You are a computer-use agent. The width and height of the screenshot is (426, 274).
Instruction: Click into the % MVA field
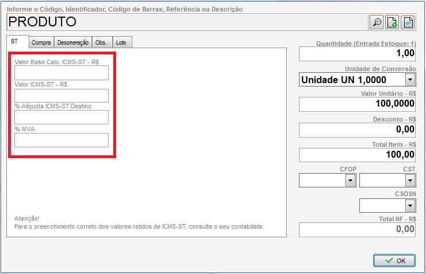(x=62, y=140)
